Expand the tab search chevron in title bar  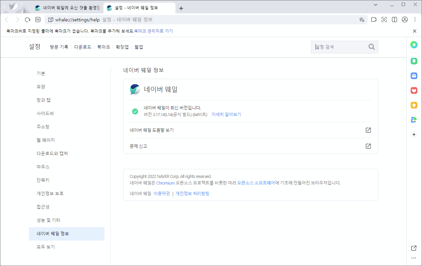376,5
